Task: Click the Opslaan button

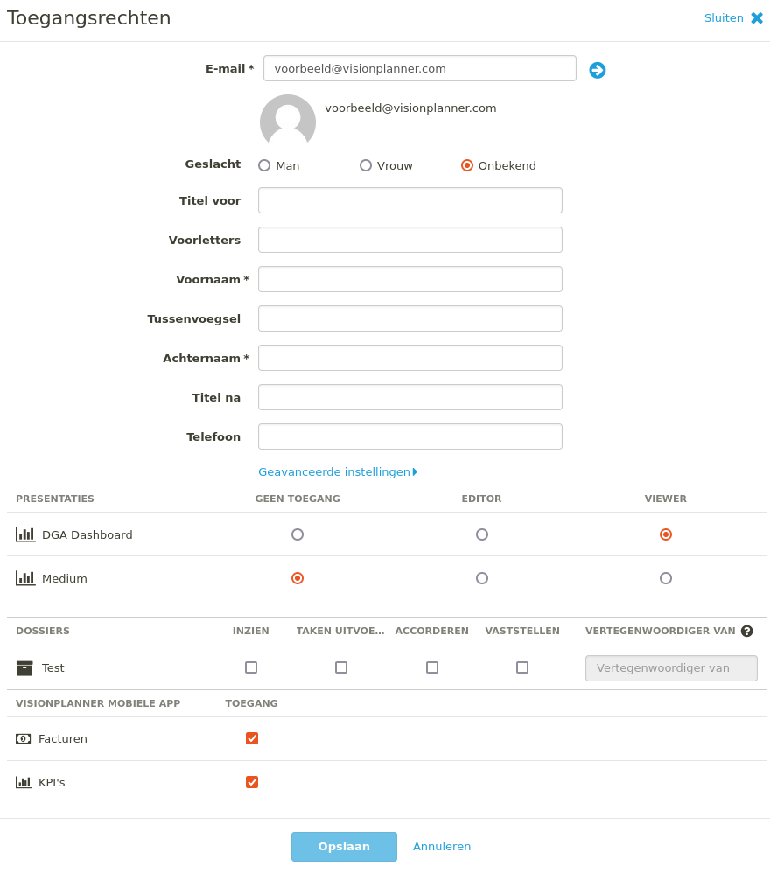Action: tap(344, 846)
